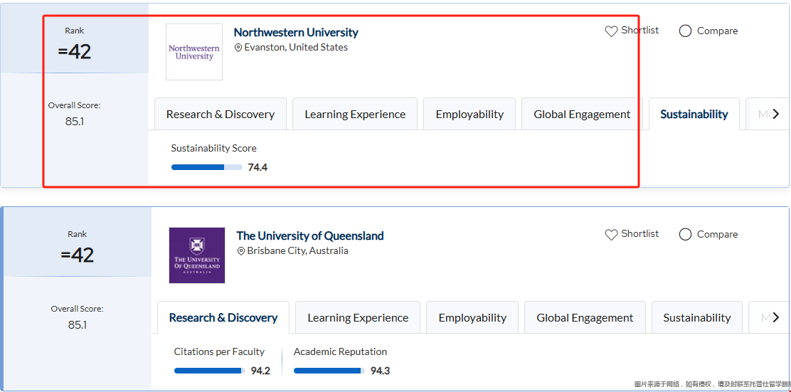Open Northwestern's Research & Discovery tab
The height and width of the screenshot is (392, 791).
[221, 115]
